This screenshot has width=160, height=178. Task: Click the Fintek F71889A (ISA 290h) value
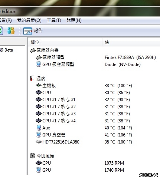[x=130, y=57]
